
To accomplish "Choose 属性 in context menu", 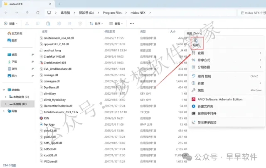I will tap(227, 90).
